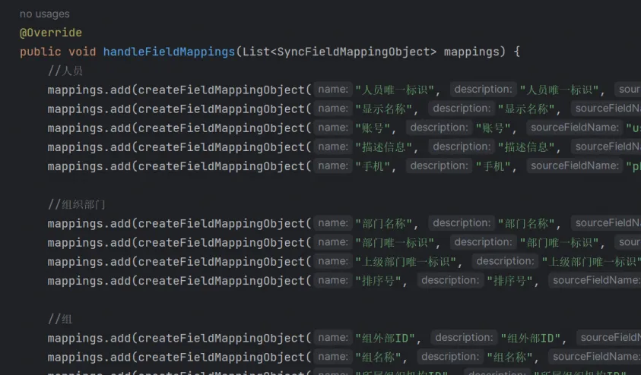The width and height of the screenshot is (641, 375).
Task: Click the name value "上级部门唯一标识"
Action: tap(408, 262)
